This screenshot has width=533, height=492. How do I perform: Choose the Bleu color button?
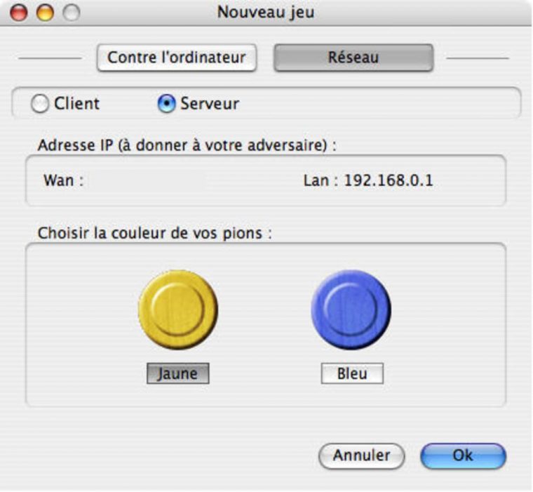pos(352,373)
